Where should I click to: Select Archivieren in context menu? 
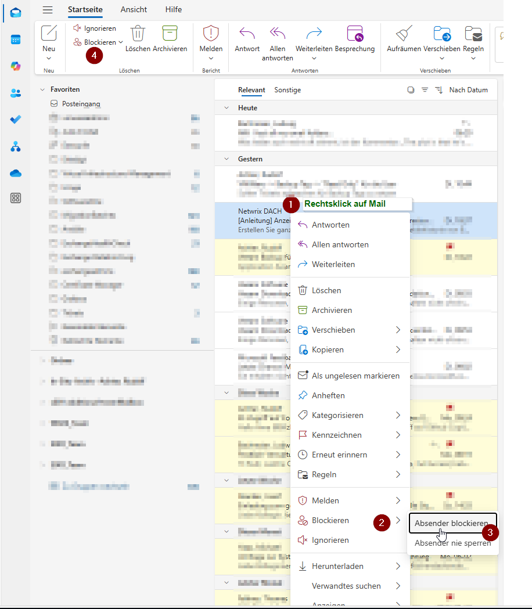click(350, 311)
